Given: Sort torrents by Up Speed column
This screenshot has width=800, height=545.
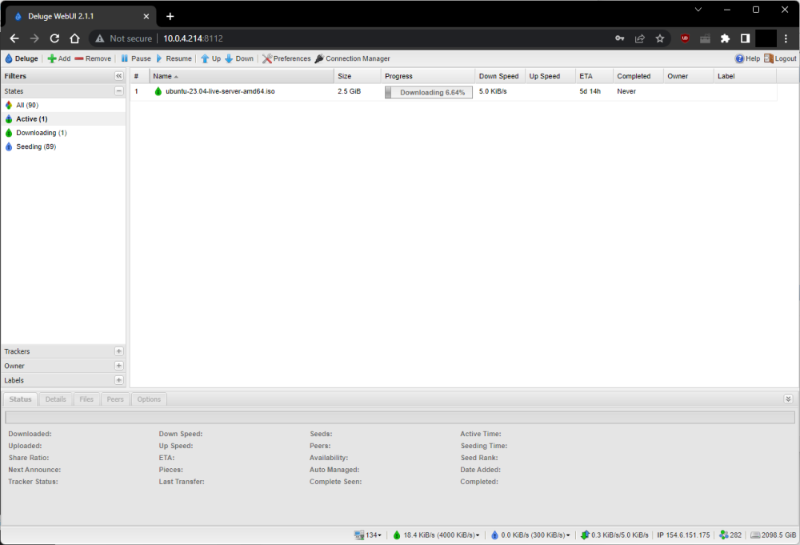Looking at the screenshot, I should (x=550, y=76).
